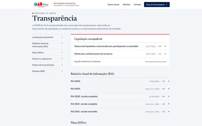This screenshot has height=126, width=202.
Task: Open arrow icon for RAI 2022 versão completa
Action: (x=169, y=97)
